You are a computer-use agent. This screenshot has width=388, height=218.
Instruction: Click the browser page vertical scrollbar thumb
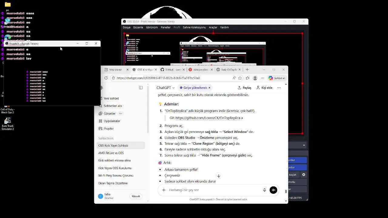[286, 191]
